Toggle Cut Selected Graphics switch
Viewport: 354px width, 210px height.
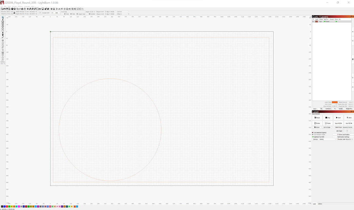313,133
